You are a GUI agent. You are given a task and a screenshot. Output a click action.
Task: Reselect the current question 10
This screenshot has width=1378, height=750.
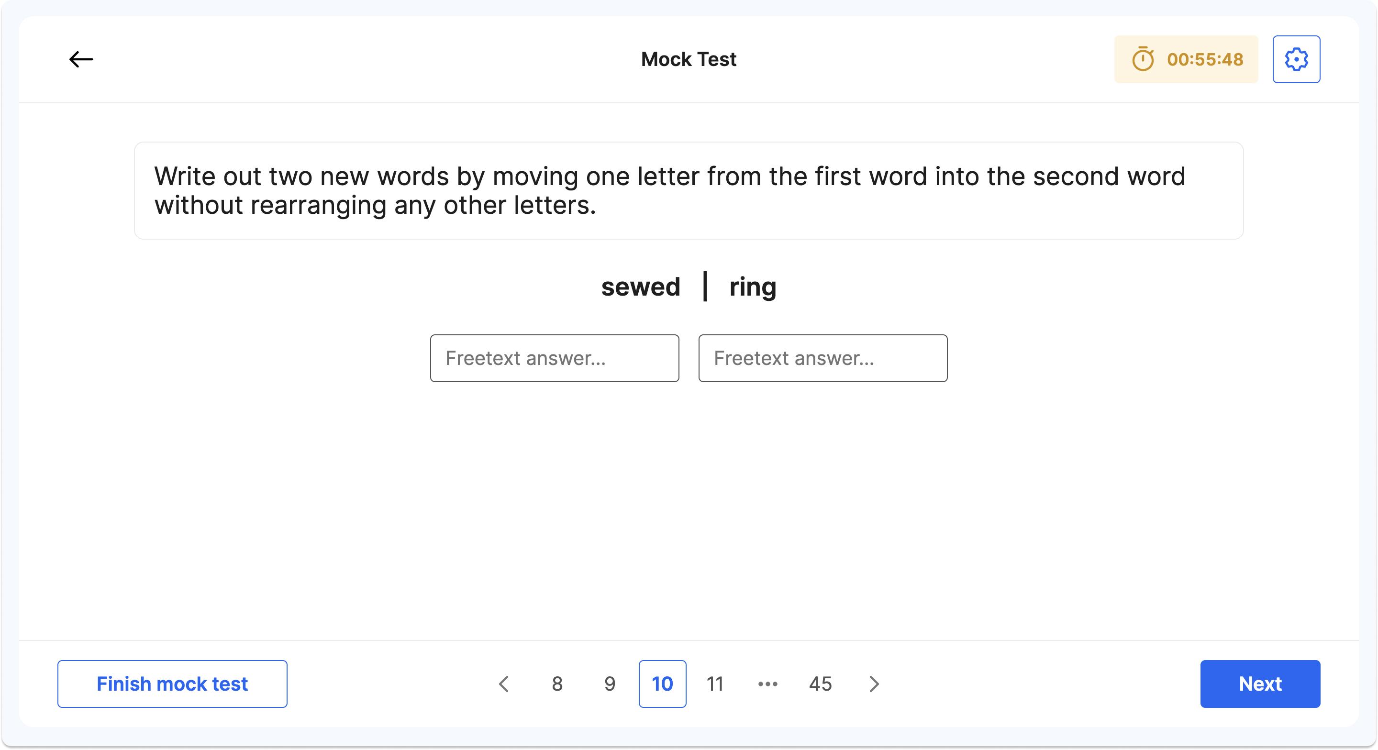(662, 684)
